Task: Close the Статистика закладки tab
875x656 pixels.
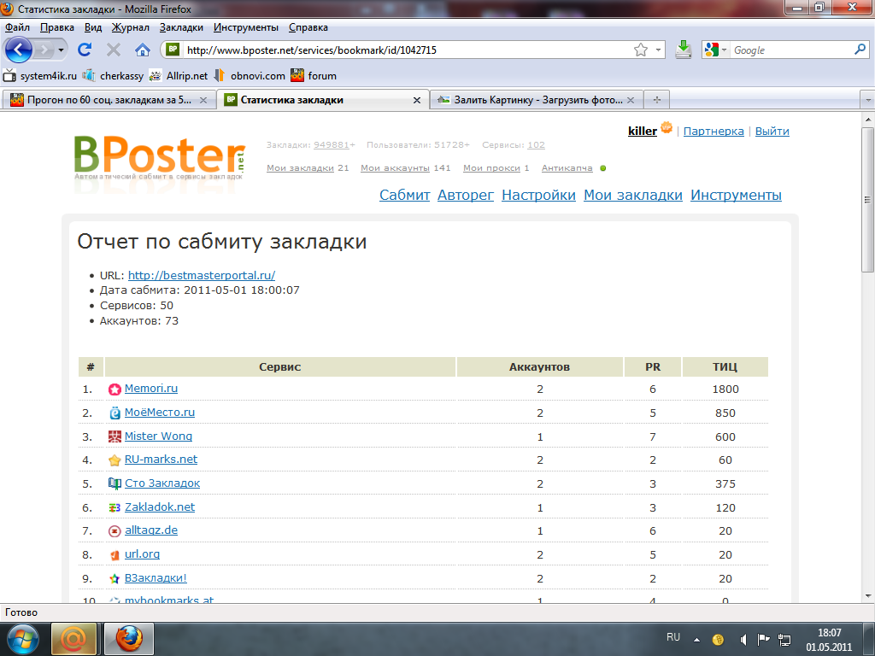Action: coord(417,101)
